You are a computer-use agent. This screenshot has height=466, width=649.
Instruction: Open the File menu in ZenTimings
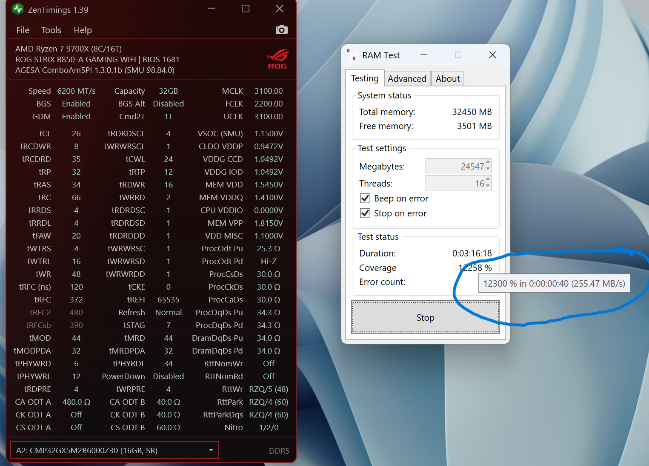(23, 30)
